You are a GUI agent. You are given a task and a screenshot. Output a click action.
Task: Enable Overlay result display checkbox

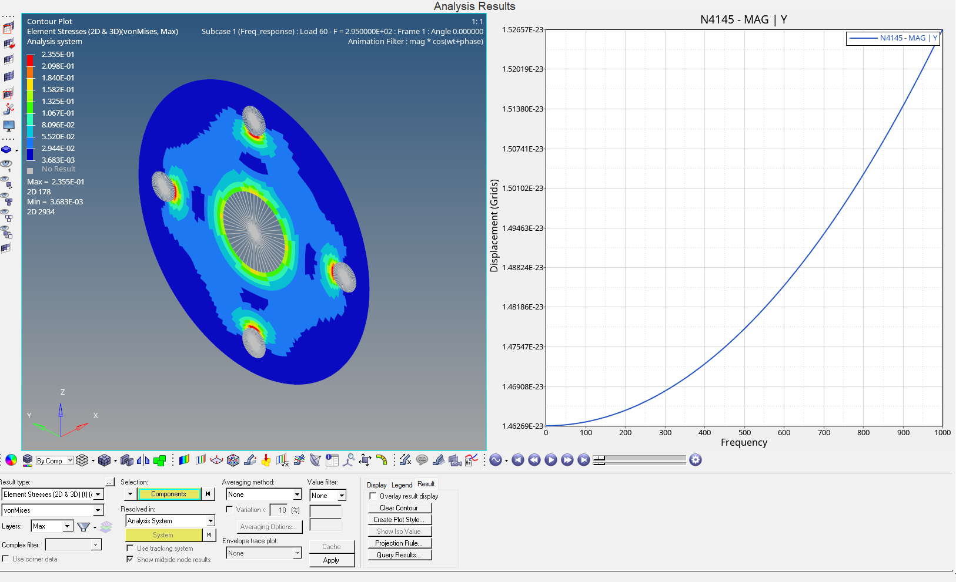click(373, 496)
